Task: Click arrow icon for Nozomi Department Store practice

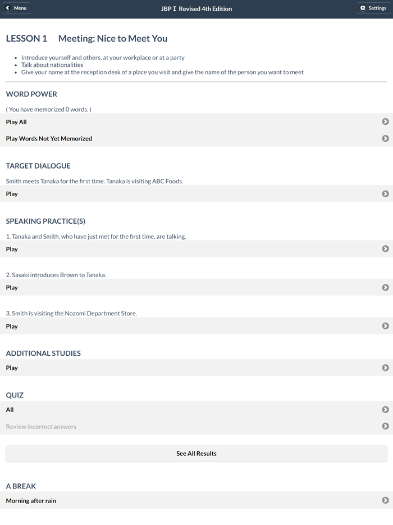Action: point(385,326)
